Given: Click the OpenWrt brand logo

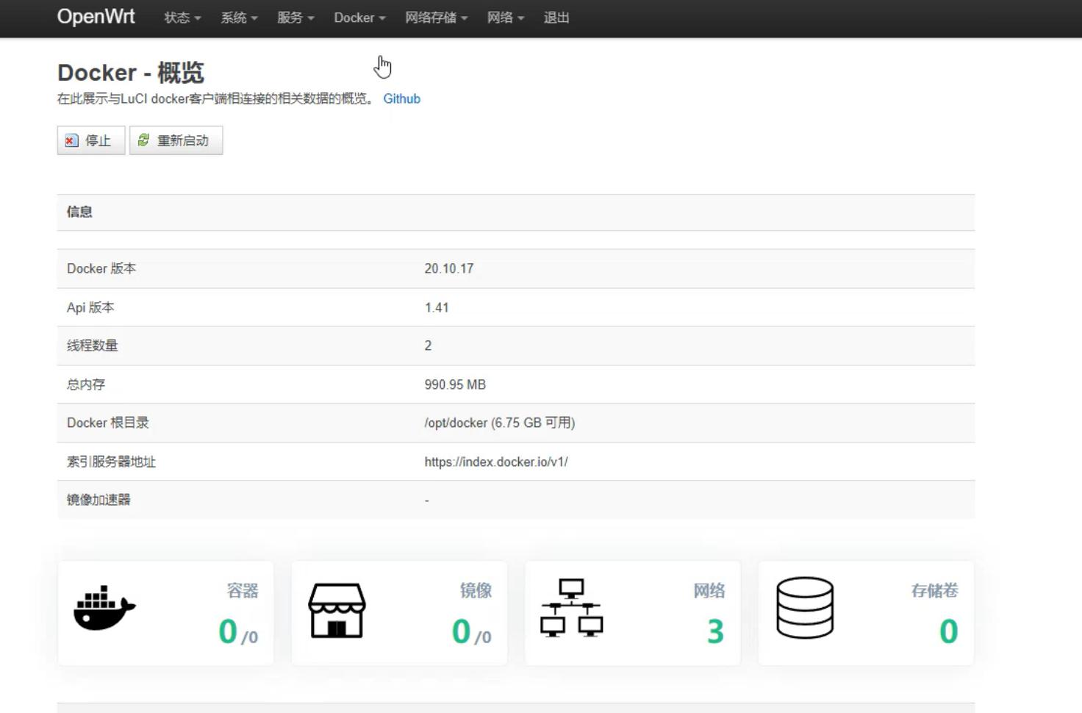Looking at the screenshot, I should (96, 17).
